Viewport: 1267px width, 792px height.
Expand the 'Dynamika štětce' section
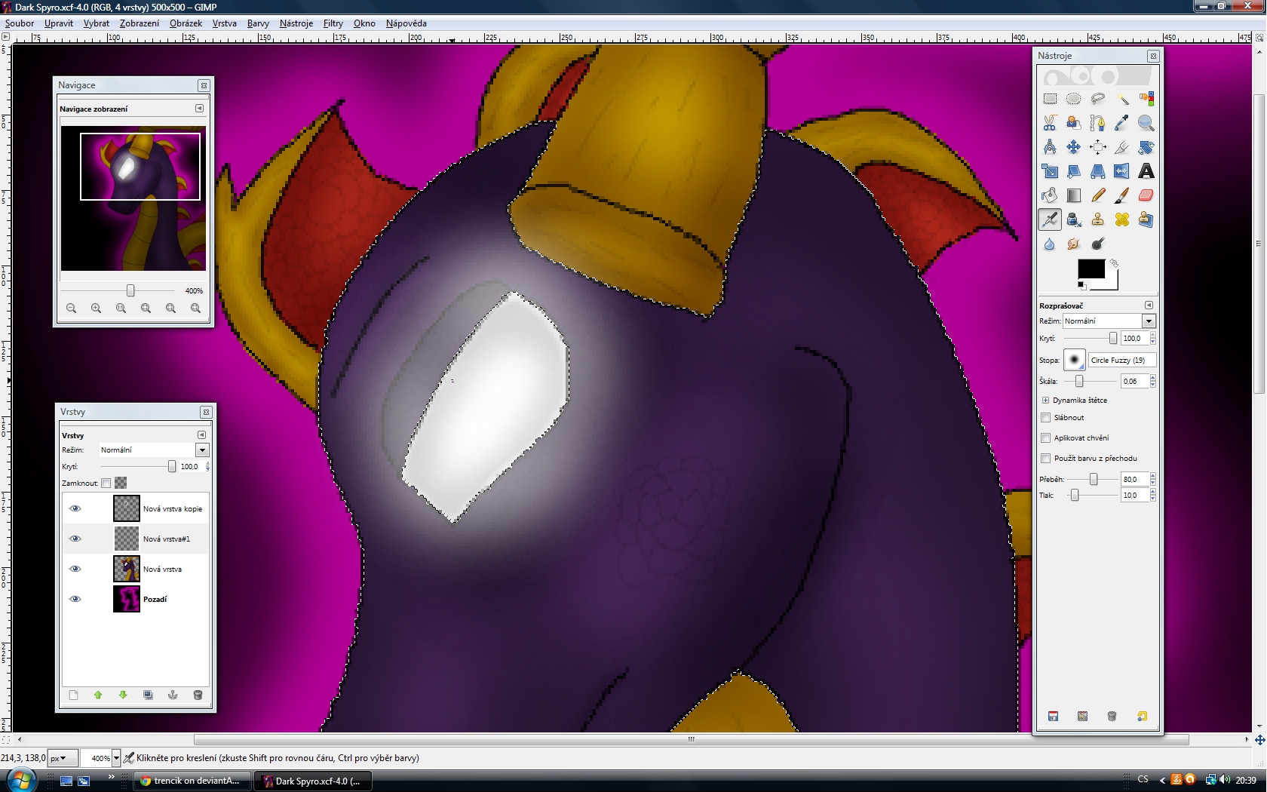point(1046,401)
